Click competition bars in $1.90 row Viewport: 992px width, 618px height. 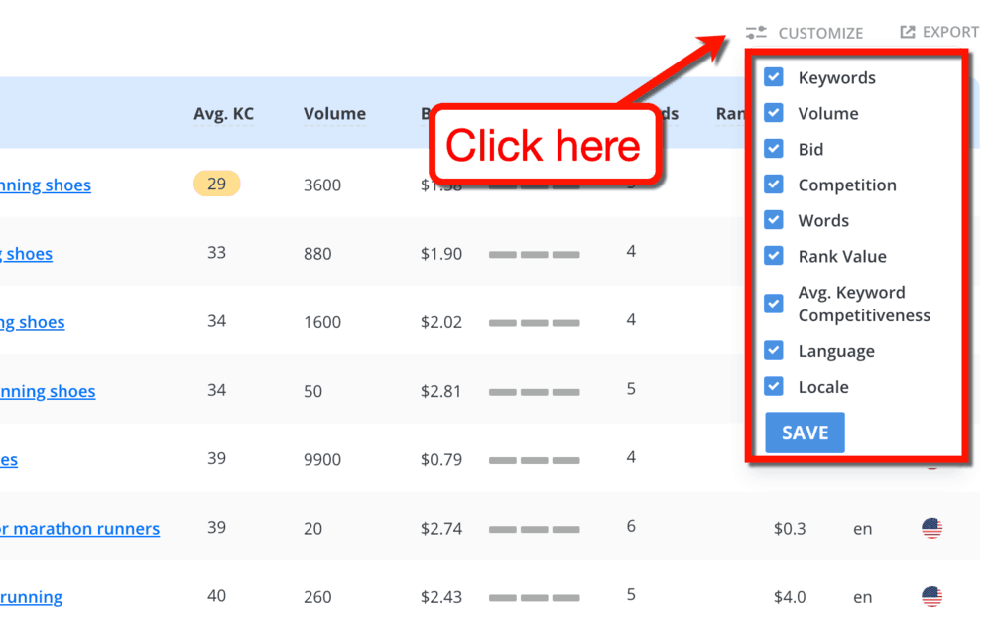[534, 254]
